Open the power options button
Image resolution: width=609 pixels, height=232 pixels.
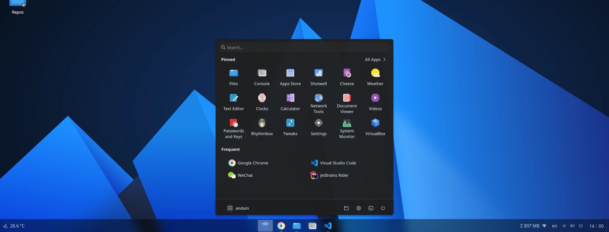pyautogui.click(x=383, y=208)
